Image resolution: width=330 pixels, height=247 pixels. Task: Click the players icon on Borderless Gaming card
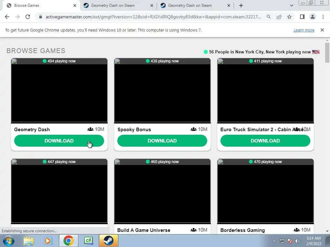pyautogui.click(x=296, y=230)
